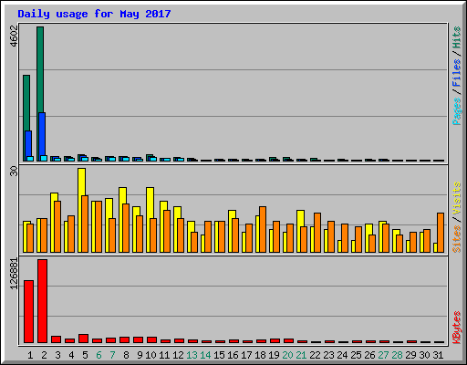This screenshot has width=467, height=365.
Task: Click day label 10 on x-axis
Action: [150, 355]
